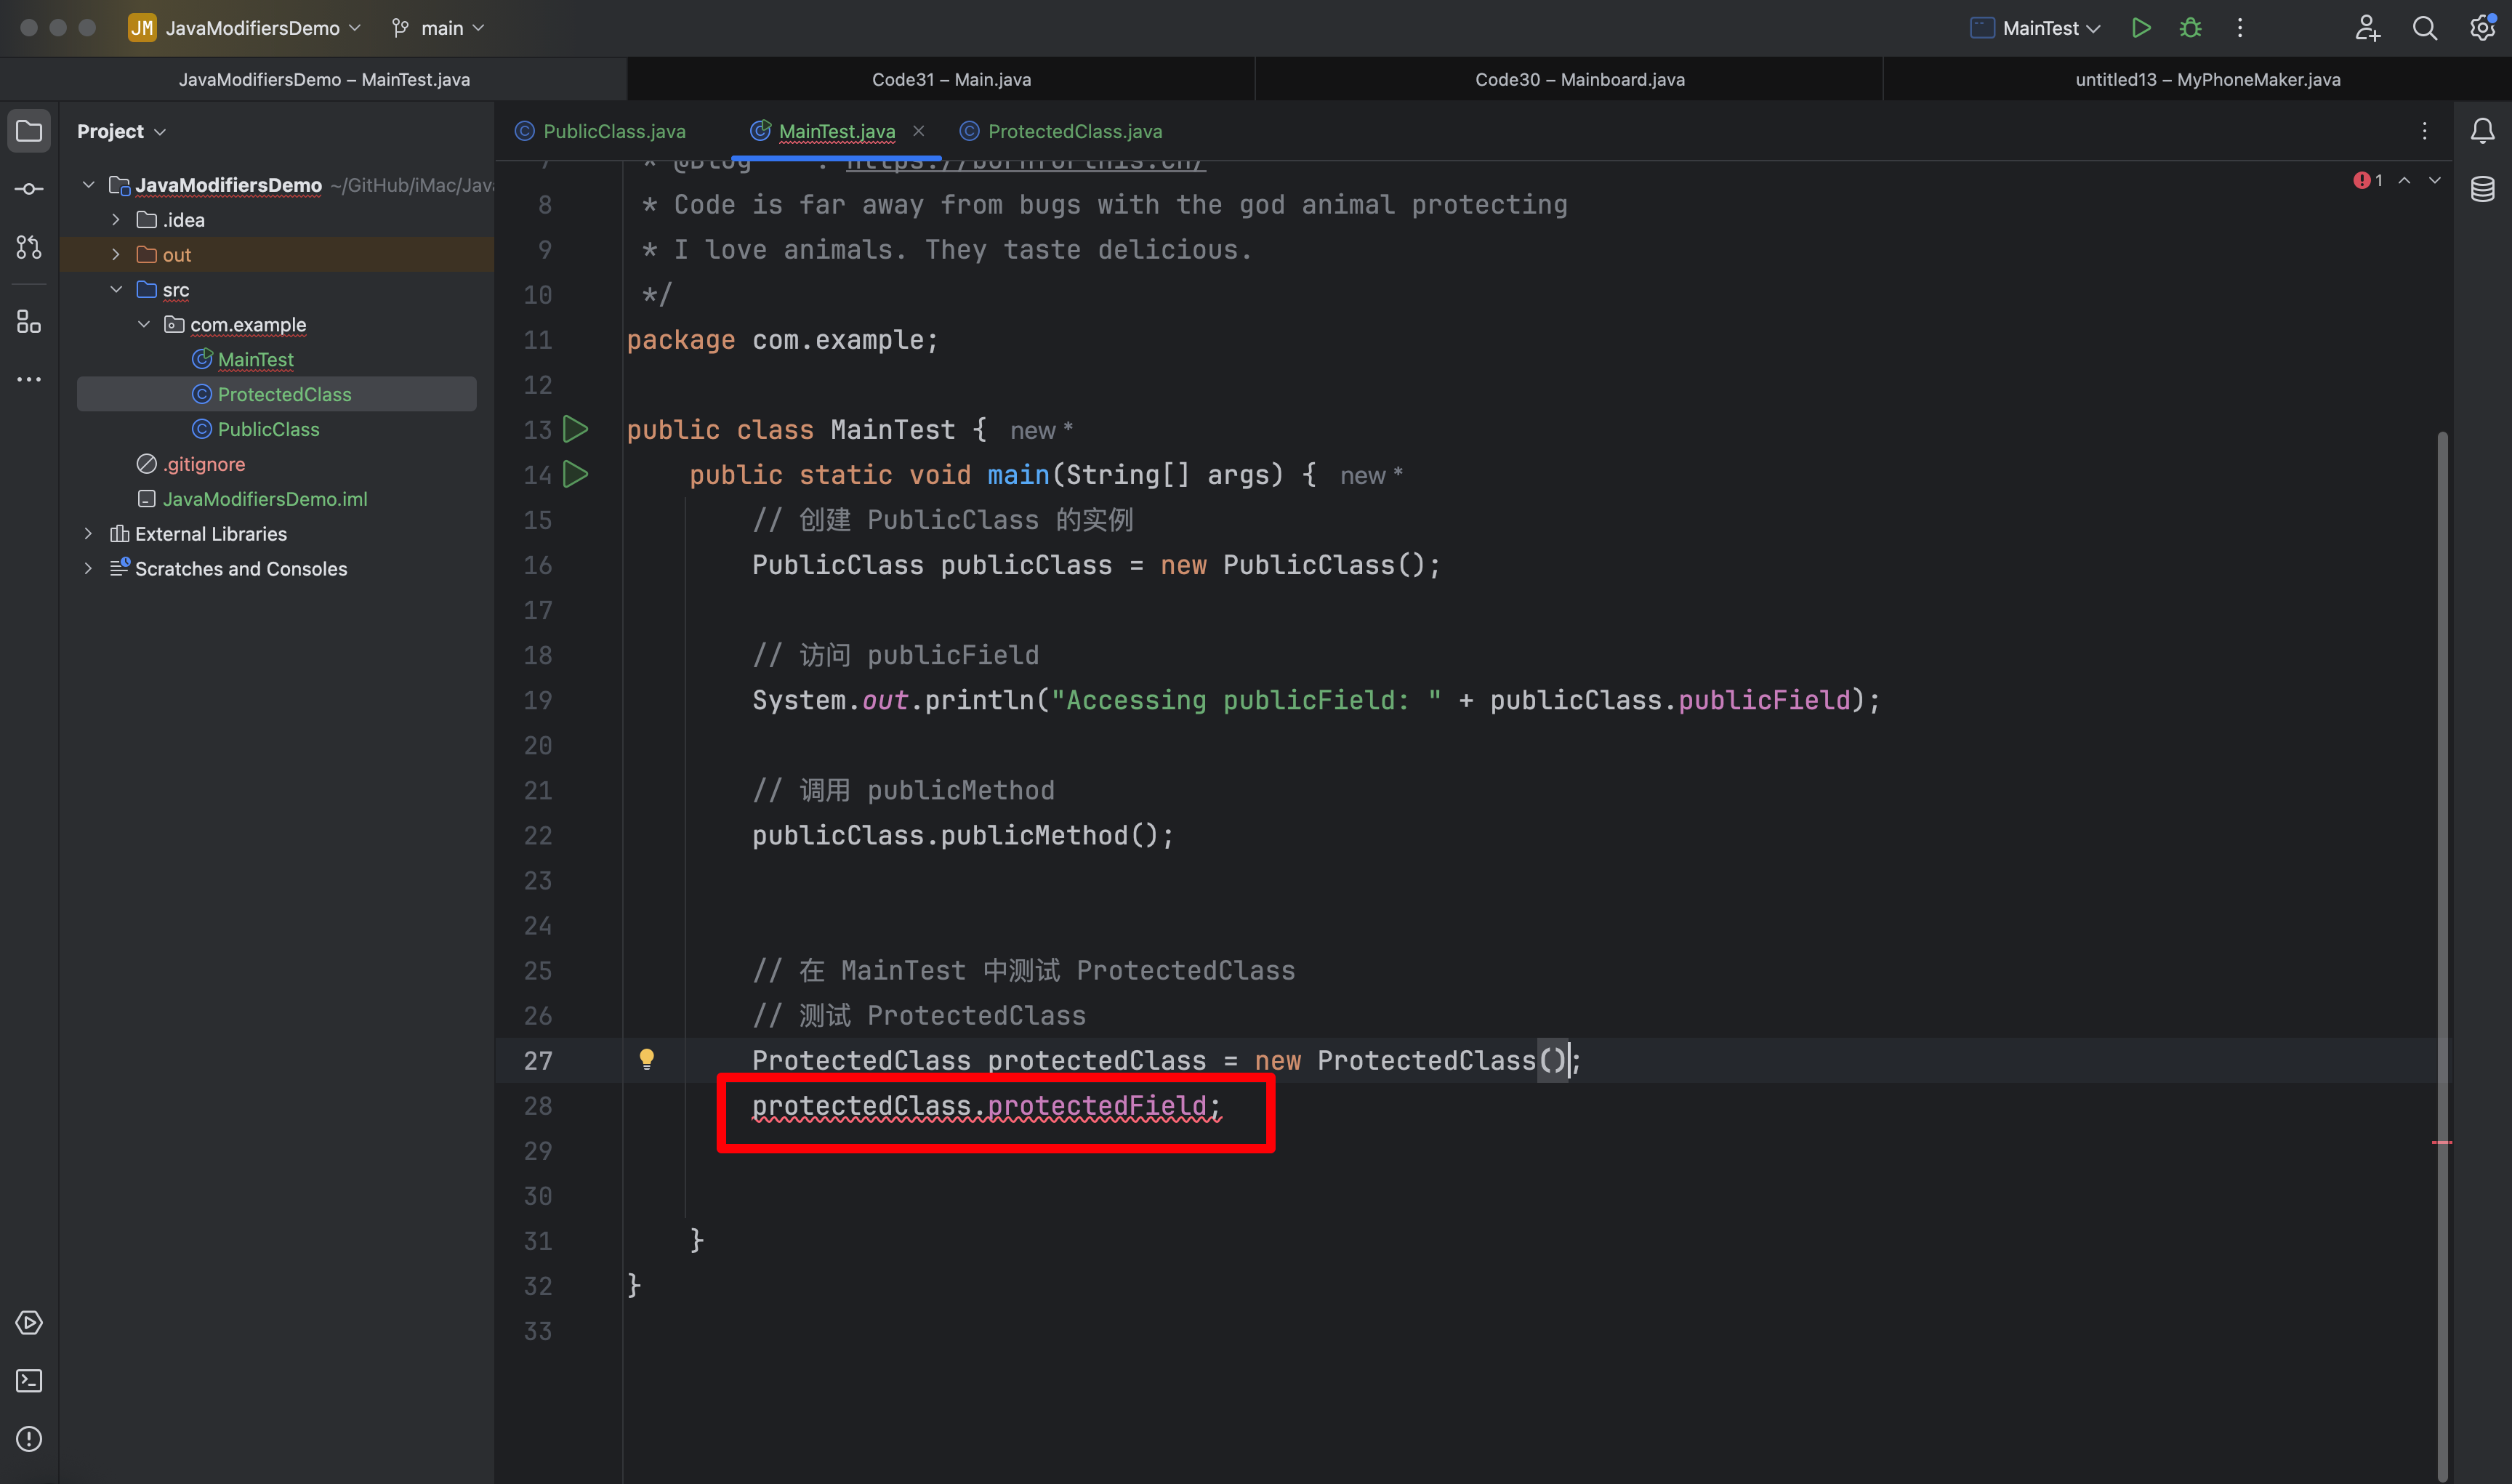
Task: Select ProtectedClass in project tree
Action: point(277,394)
